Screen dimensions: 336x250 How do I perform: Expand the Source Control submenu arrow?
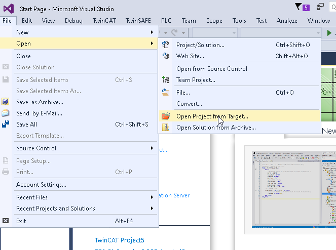tap(152, 148)
